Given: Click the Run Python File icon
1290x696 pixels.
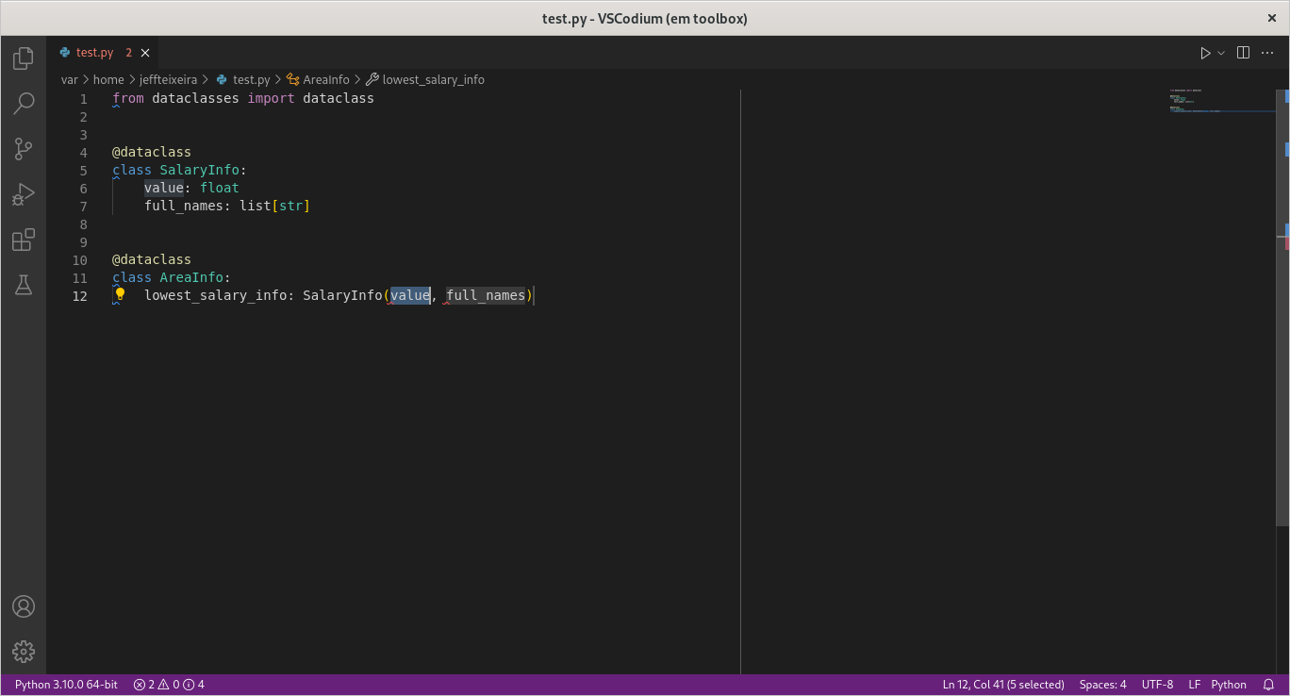Looking at the screenshot, I should [x=1205, y=52].
